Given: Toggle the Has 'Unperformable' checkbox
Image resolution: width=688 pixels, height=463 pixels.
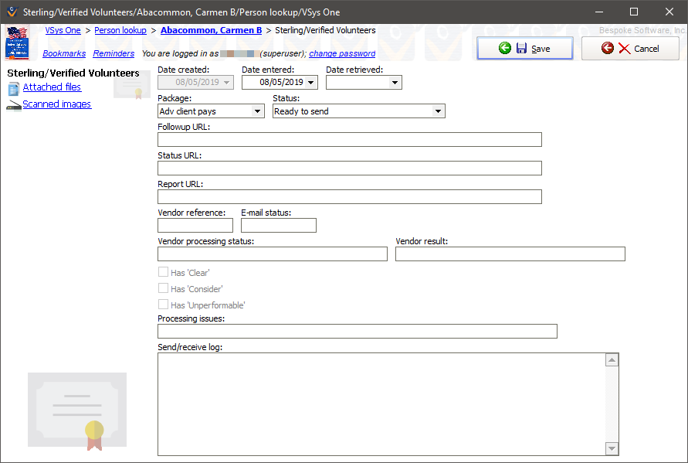Looking at the screenshot, I should point(163,305).
